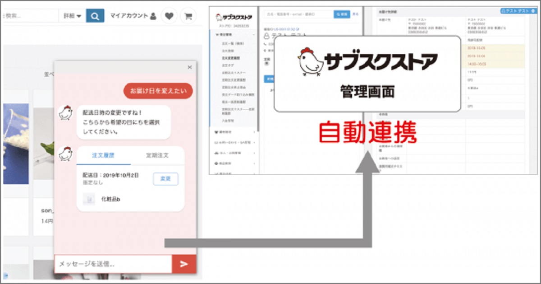Viewport: 541px width, 284px height.
Task: Open マイアカウント account link
Action: click(x=133, y=16)
